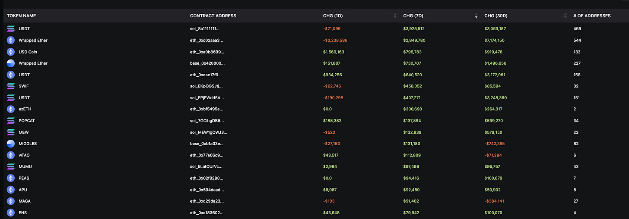Click the Ethereum icon in the ezETH row
Screen dimensions: 629x219
pos(11,109)
